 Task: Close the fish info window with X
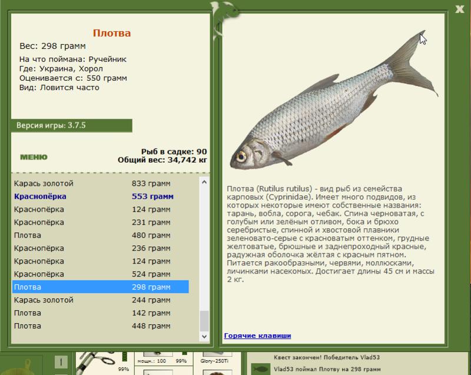(460, 9)
